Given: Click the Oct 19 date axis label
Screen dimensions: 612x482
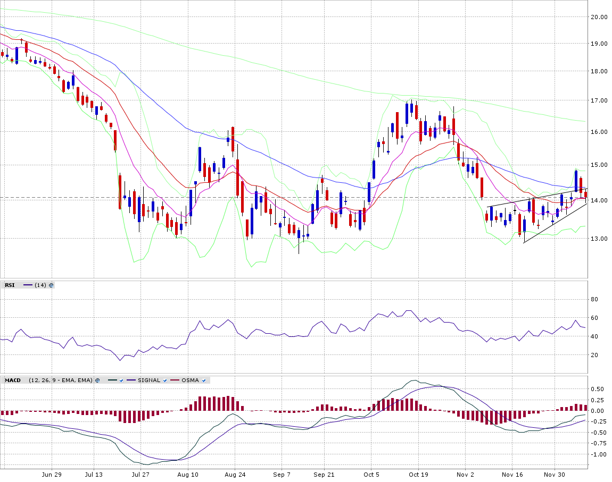Looking at the screenshot, I should [x=418, y=474].
